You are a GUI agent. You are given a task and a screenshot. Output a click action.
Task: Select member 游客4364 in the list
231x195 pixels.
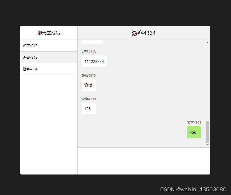49,69
